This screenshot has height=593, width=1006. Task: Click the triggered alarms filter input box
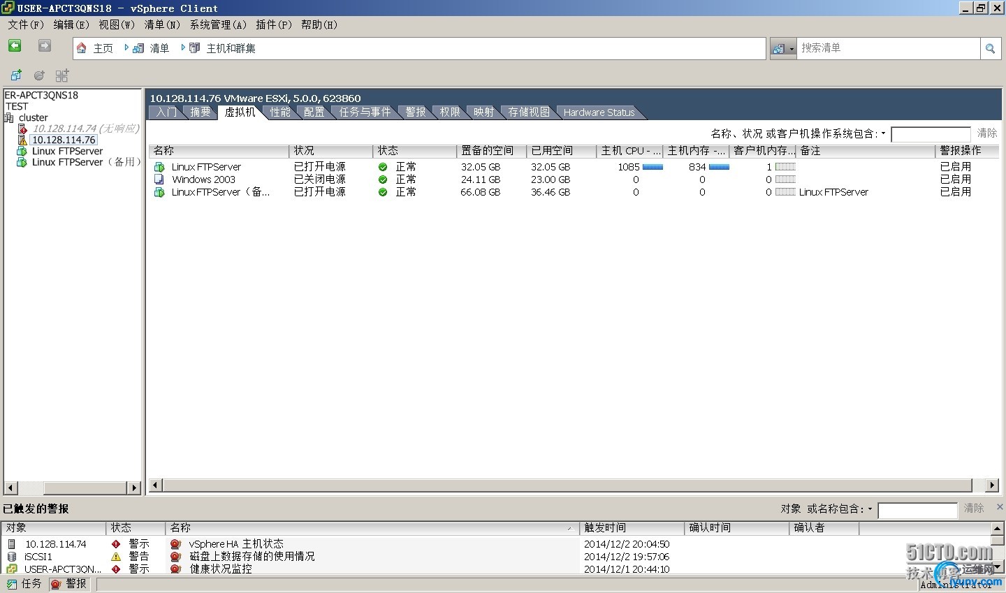[917, 511]
